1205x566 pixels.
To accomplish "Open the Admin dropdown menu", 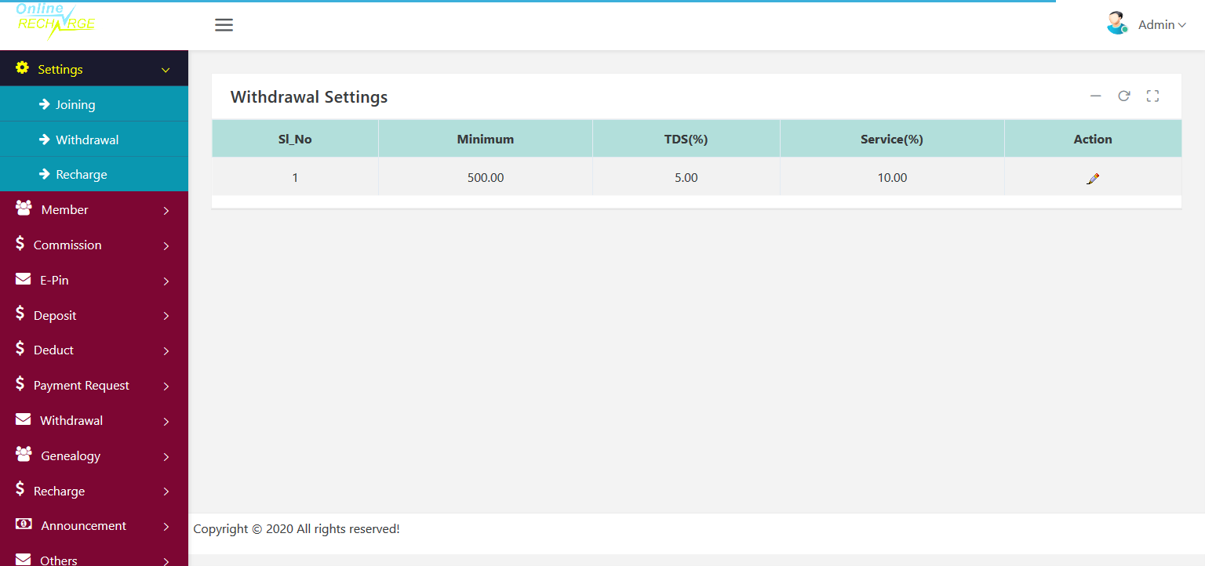I will point(1162,25).
